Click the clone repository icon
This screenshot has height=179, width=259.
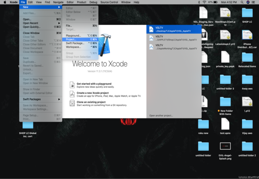point(72,103)
